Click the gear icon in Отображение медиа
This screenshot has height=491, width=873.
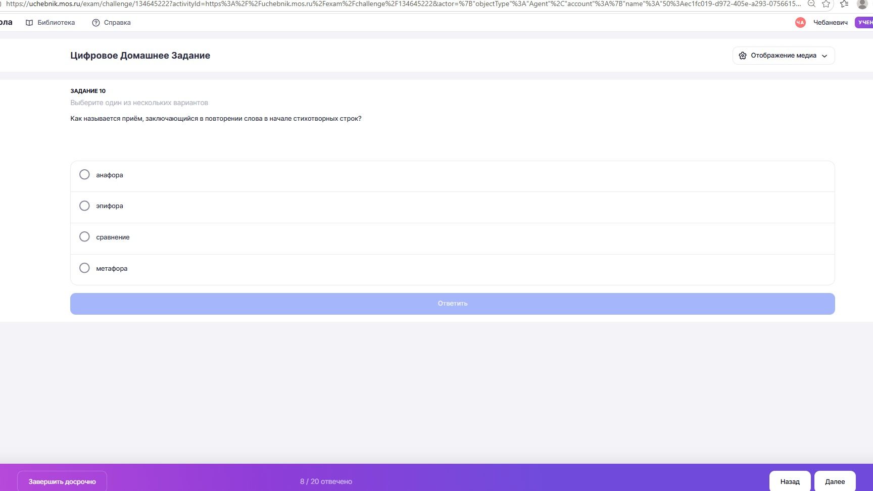742,56
